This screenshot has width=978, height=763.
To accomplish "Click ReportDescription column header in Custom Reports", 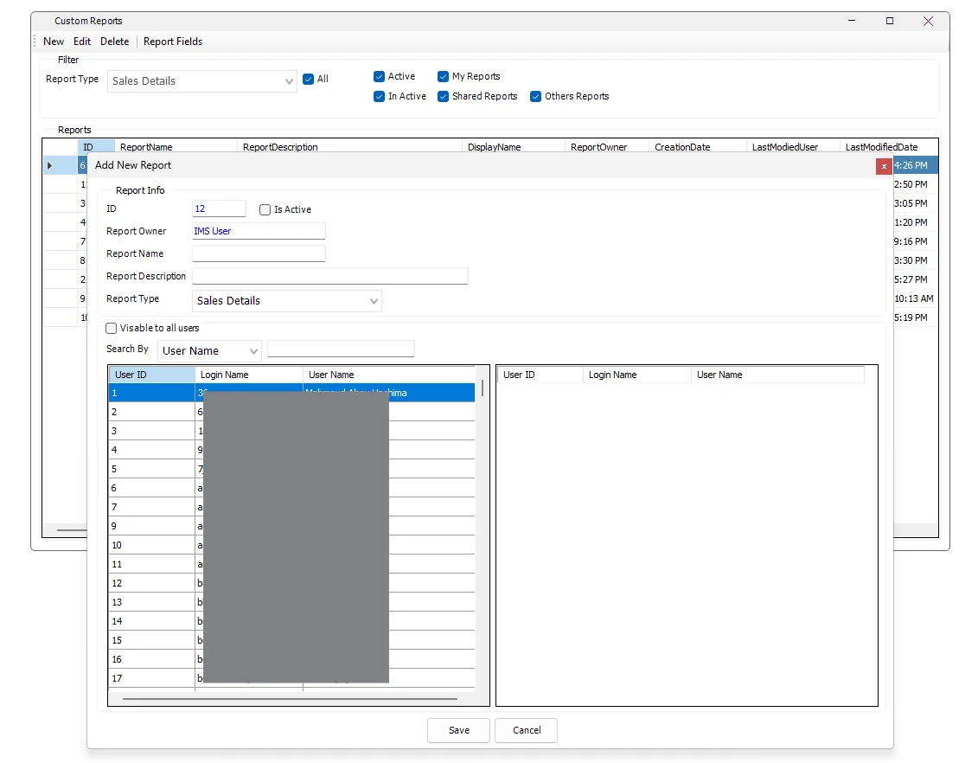I will pos(350,147).
